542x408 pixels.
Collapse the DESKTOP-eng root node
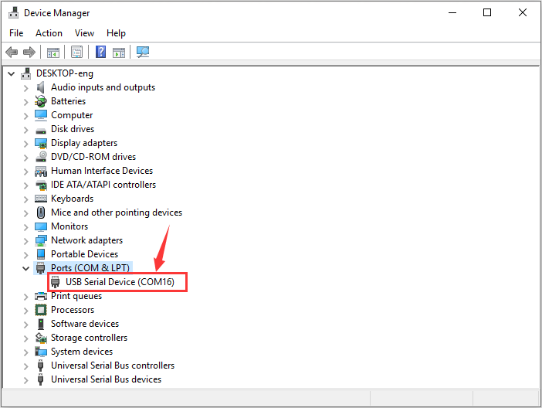(12, 73)
